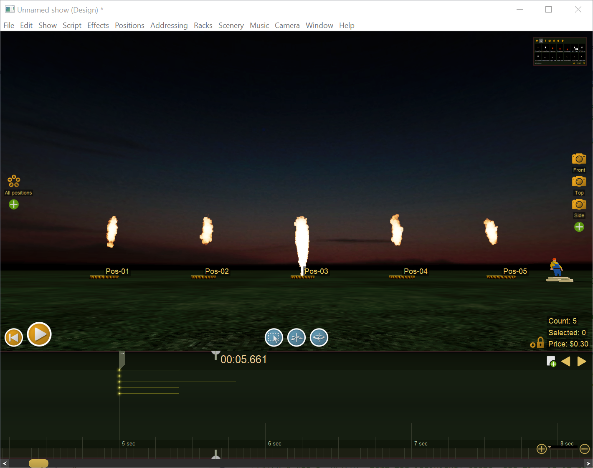Select the rectangle selection tool
This screenshot has width=593, height=468.
pos(274,337)
